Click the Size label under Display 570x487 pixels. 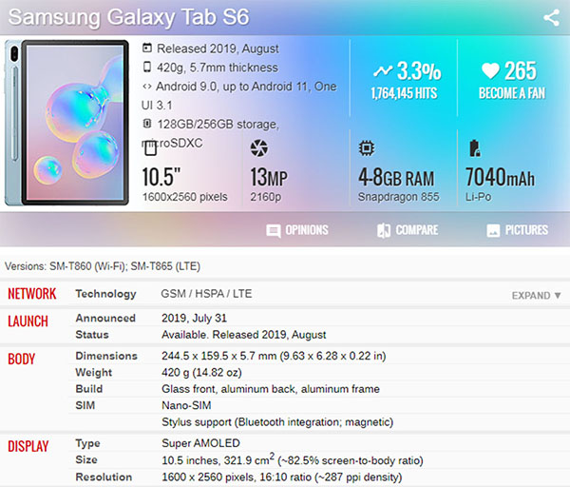point(86,459)
